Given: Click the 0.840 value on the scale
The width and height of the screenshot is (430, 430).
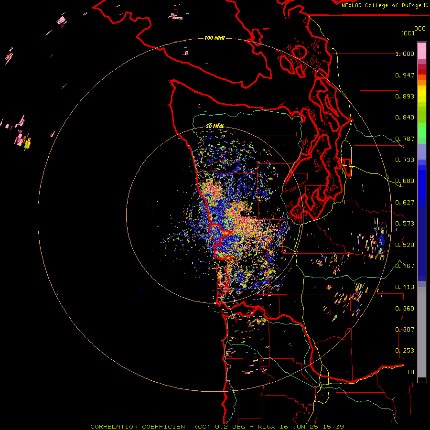Looking at the screenshot, I should pos(405,118).
